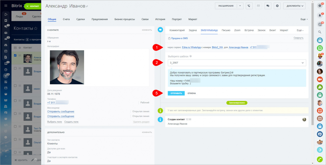Open the Расширения dropdown arrow
Screen dimensions: 326x165
tap(240, 6)
